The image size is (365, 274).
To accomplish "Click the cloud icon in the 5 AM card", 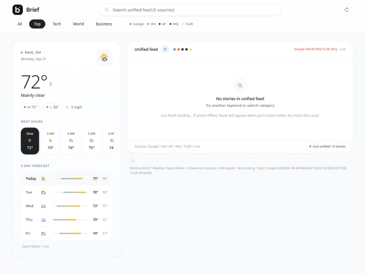I will point(91,141).
